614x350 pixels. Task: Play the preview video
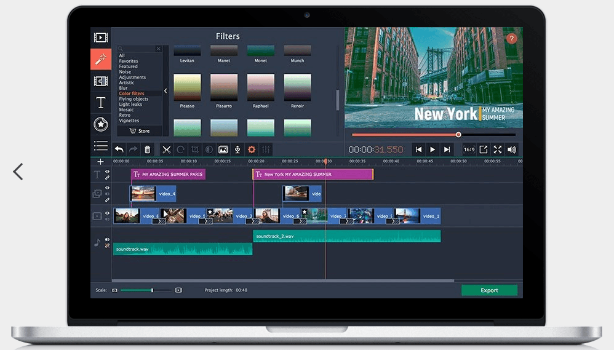433,149
